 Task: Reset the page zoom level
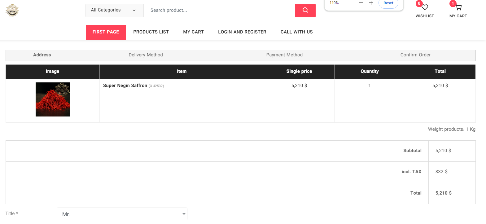388,3
